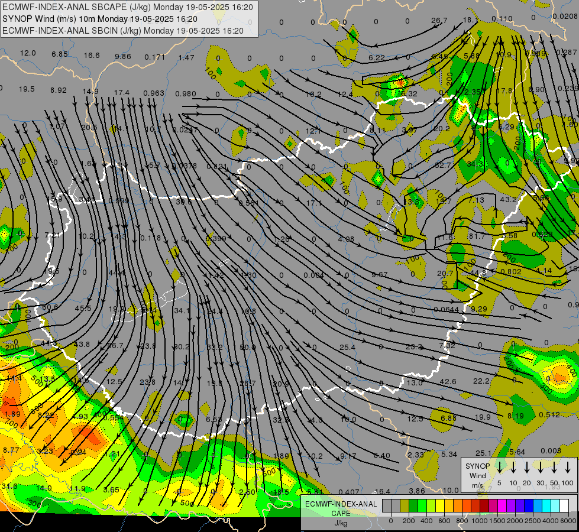Select the first gray CAPE legend swatch
This screenshot has width=579, height=532.
tap(387, 505)
